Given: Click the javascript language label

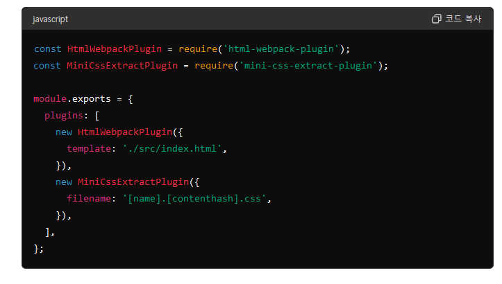Looking at the screenshot, I should point(50,19).
